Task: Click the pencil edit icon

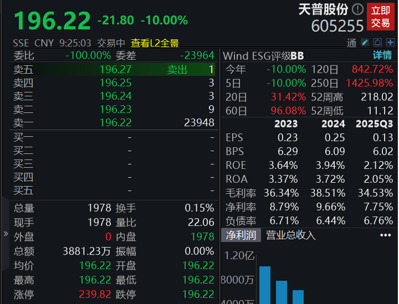Action: (365, 43)
